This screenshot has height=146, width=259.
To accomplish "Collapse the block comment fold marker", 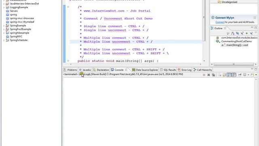I will coord(68,7).
